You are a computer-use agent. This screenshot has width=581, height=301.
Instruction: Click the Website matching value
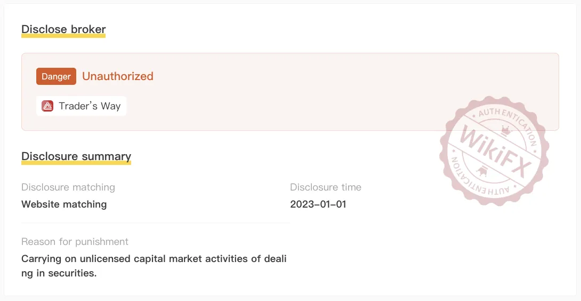pos(64,204)
